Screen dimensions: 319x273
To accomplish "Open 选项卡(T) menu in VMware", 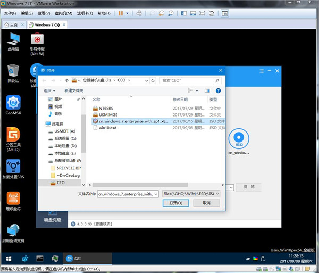I will tap(85, 13).
